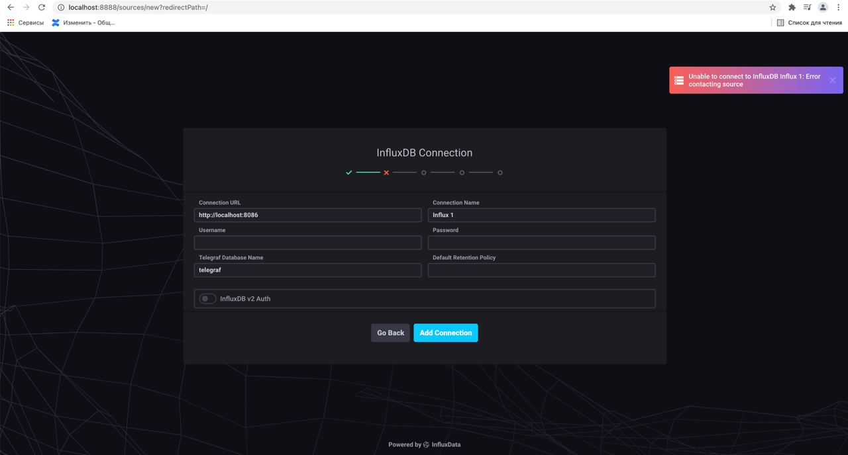This screenshot has height=455, width=848.
Task: Open Список для чтения reading list
Action: point(810,22)
